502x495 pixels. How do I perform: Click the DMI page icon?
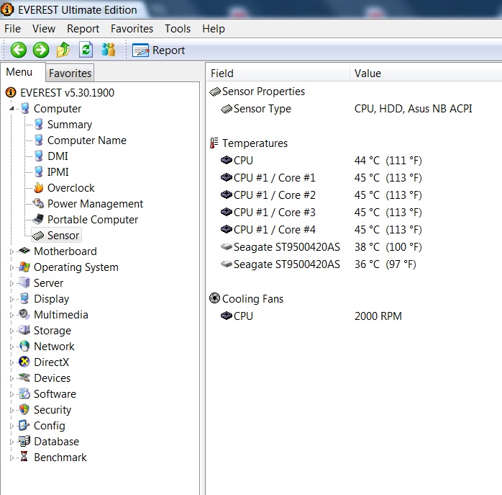click(x=38, y=156)
